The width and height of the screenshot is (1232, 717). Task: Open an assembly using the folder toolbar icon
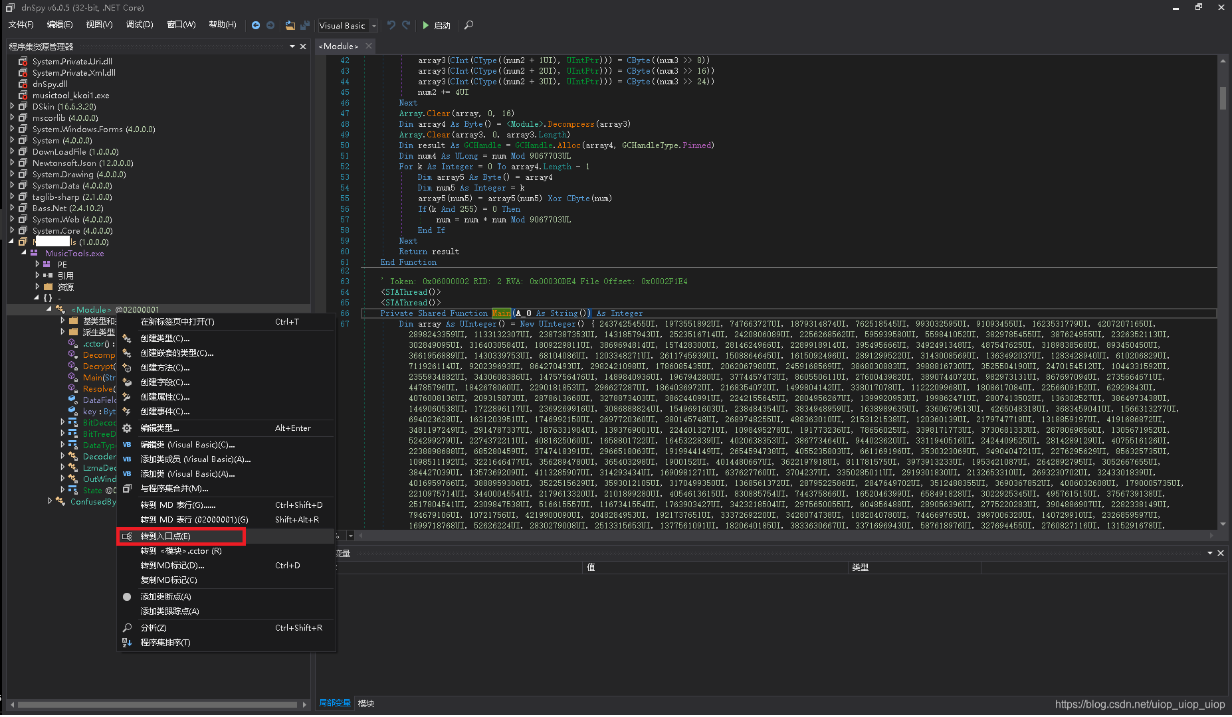[x=290, y=25]
